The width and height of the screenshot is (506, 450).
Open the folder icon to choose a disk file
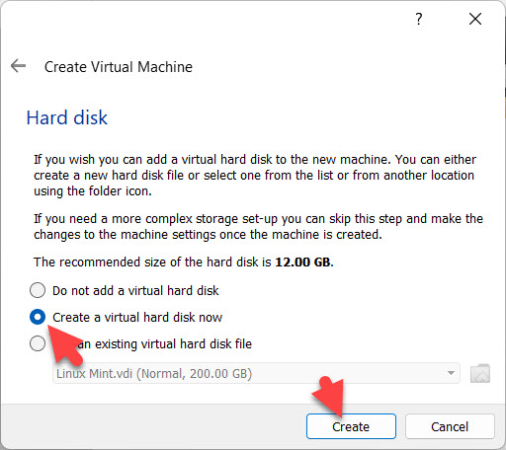point(480,373)
